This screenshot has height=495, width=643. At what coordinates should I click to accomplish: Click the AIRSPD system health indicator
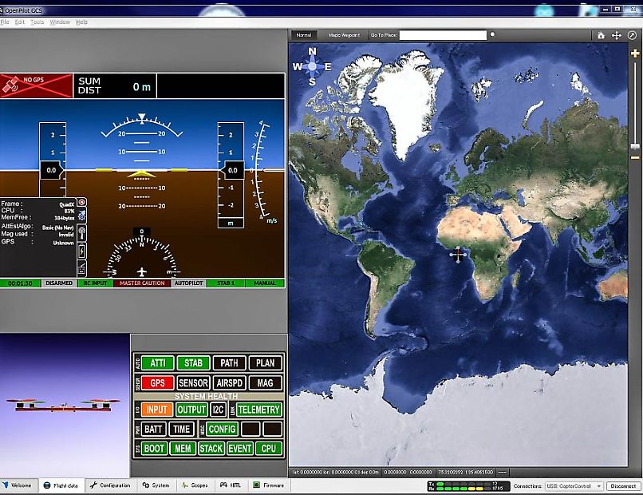click(229, 383)
